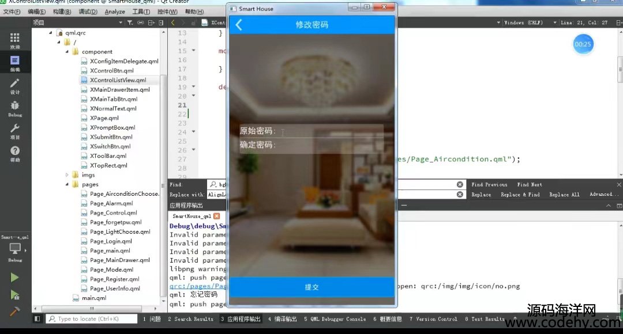Collapse the qml.qrc tree node
Image resolution: width=623 pixels, height=334 pixels.
point(50,32)
